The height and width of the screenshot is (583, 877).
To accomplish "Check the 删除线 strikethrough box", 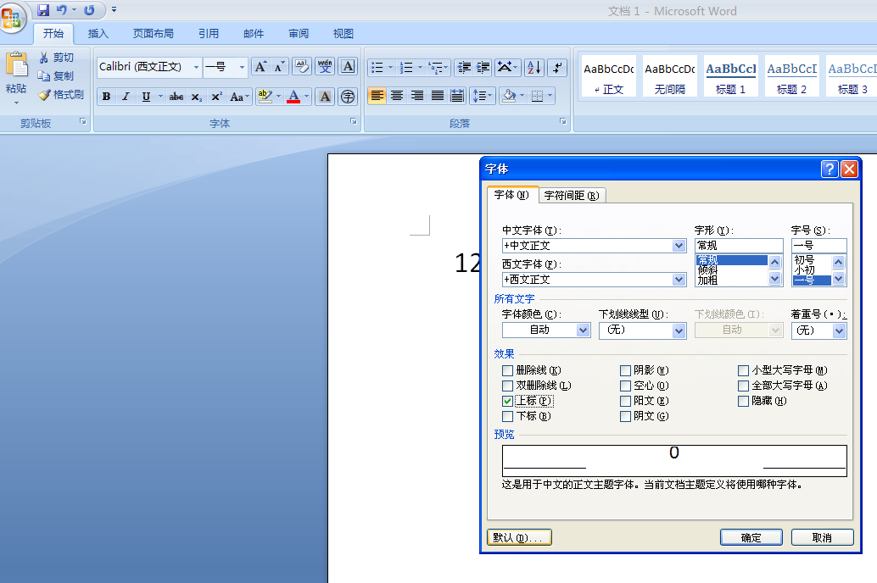I will click(507, 370).
